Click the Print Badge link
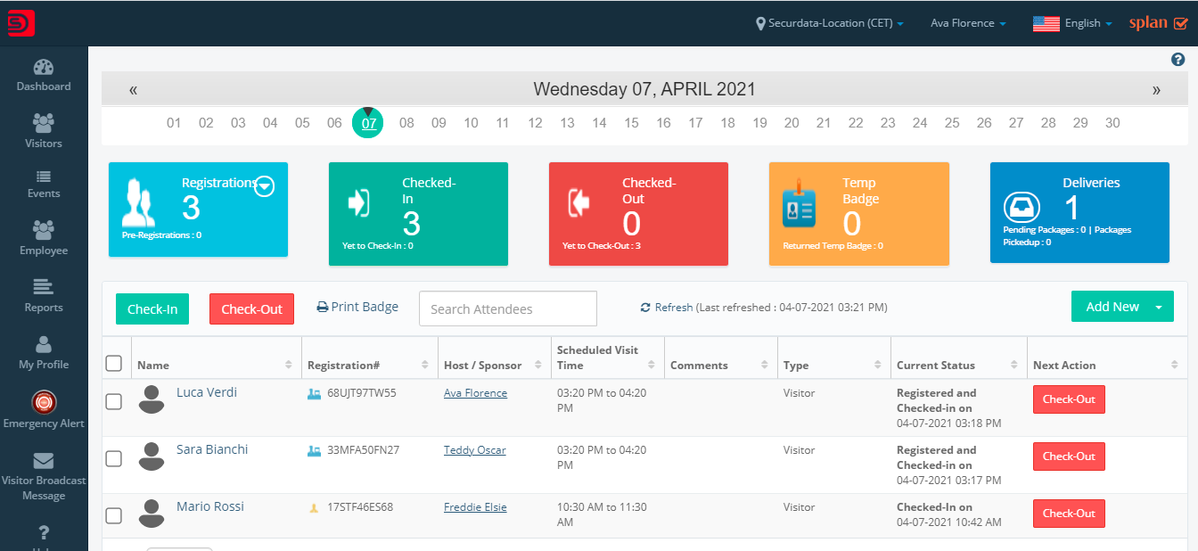 (357, 307)
